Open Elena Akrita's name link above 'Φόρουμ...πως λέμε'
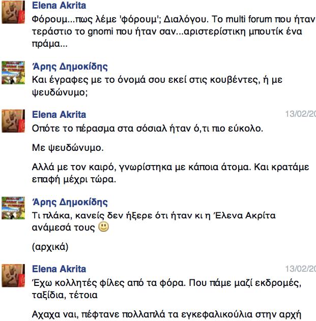316x321 pixels. coord(59,6)
